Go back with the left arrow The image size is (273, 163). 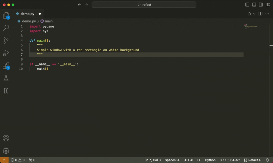pyautogui.click(x=79, y=5)
